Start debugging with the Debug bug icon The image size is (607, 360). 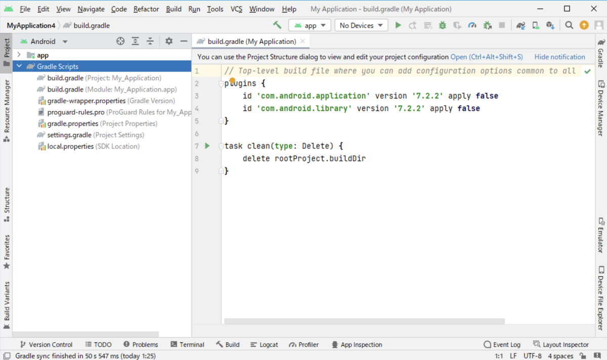pos(443,25)
